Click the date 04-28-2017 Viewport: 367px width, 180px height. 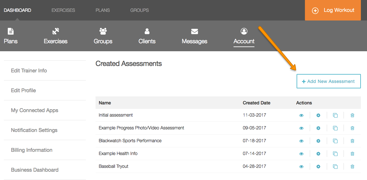point(254,166)
